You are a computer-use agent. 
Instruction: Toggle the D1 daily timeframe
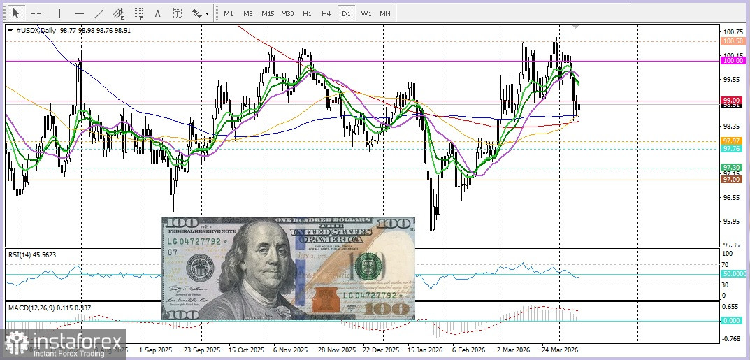(346, 13)
